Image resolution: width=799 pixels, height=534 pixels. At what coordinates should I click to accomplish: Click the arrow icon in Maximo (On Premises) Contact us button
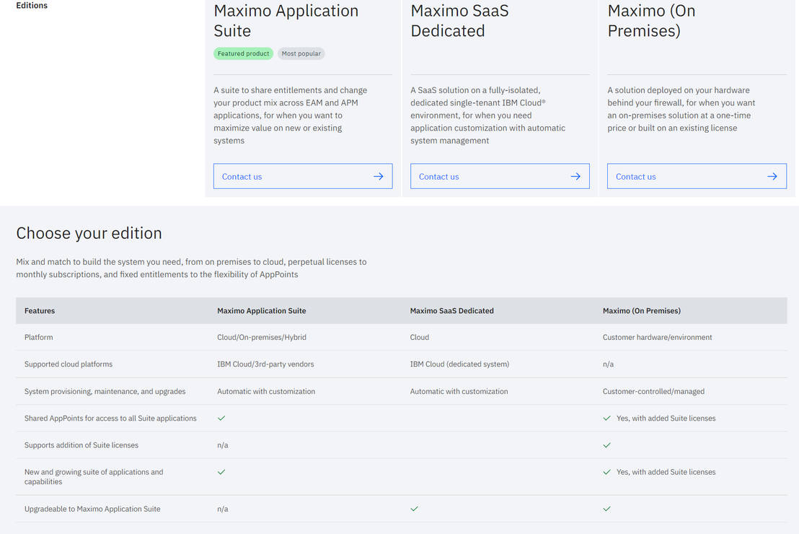click(x=772, y=176)
